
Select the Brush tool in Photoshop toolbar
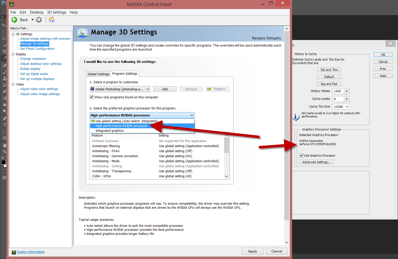point(4,72)
